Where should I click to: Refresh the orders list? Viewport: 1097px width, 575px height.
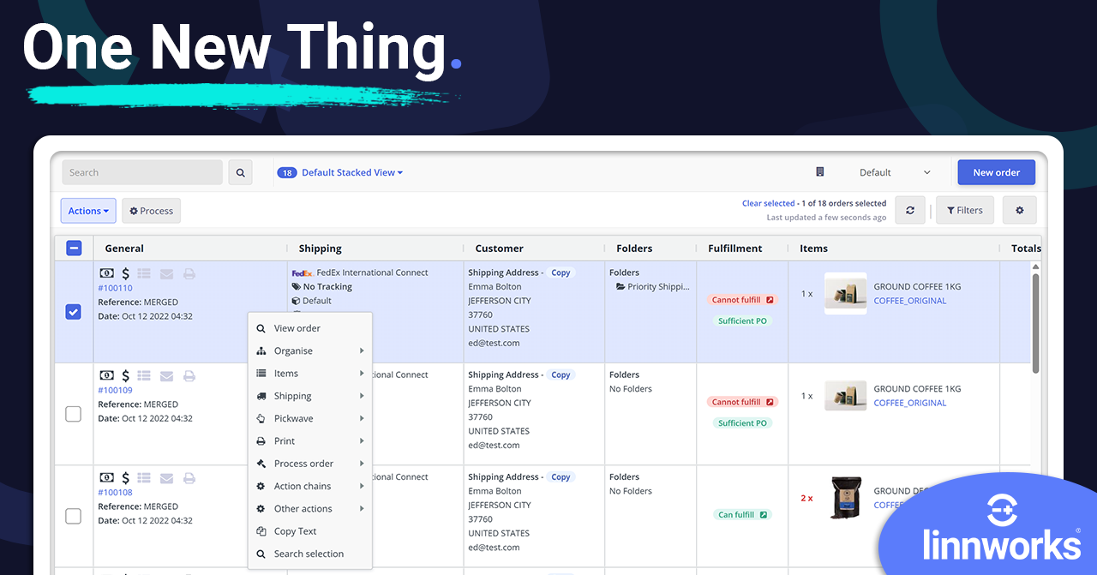point(909,210)
